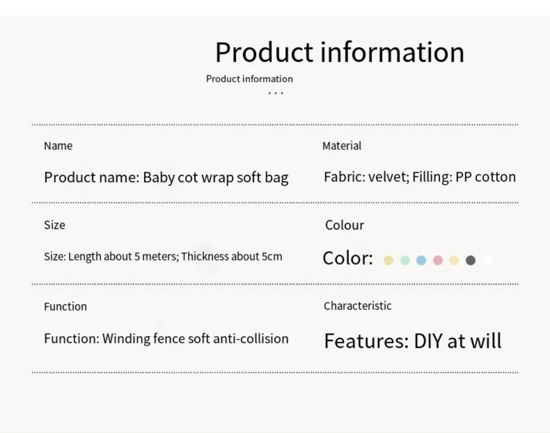Select the Fabric velvet PP cotton text
550x433 pixels.
420,177
